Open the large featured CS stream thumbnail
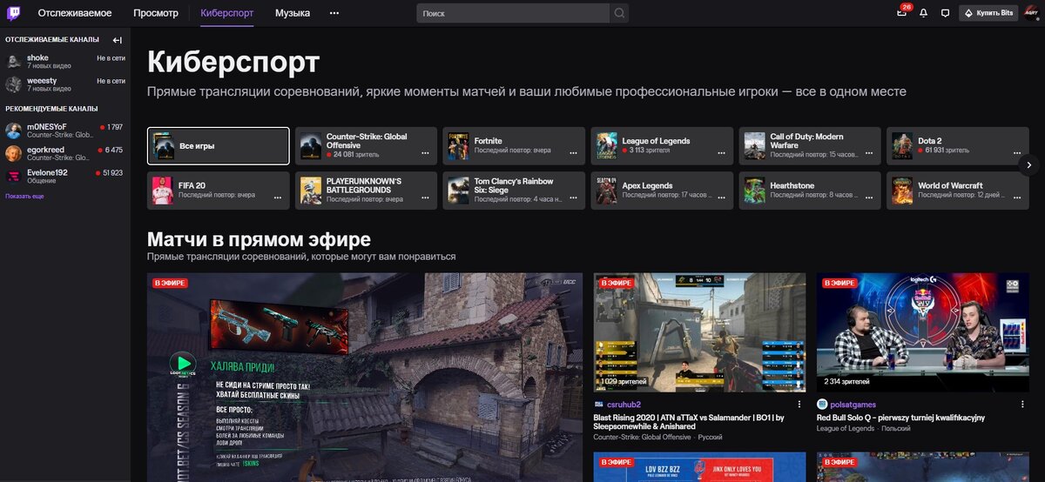Viewport: 1045px width, 482px height. pos(365,378)
